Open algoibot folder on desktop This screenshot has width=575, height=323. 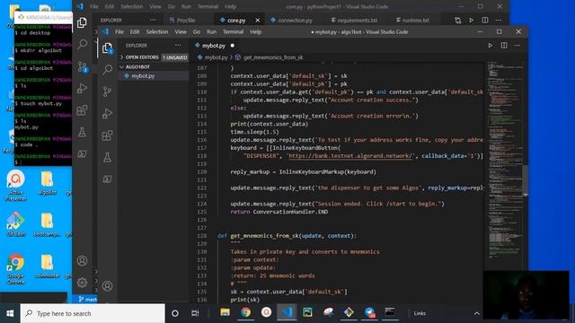(48, 183)
